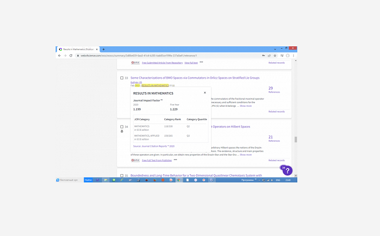
Task: Open Related records for record 33
Action: [277, 111]
